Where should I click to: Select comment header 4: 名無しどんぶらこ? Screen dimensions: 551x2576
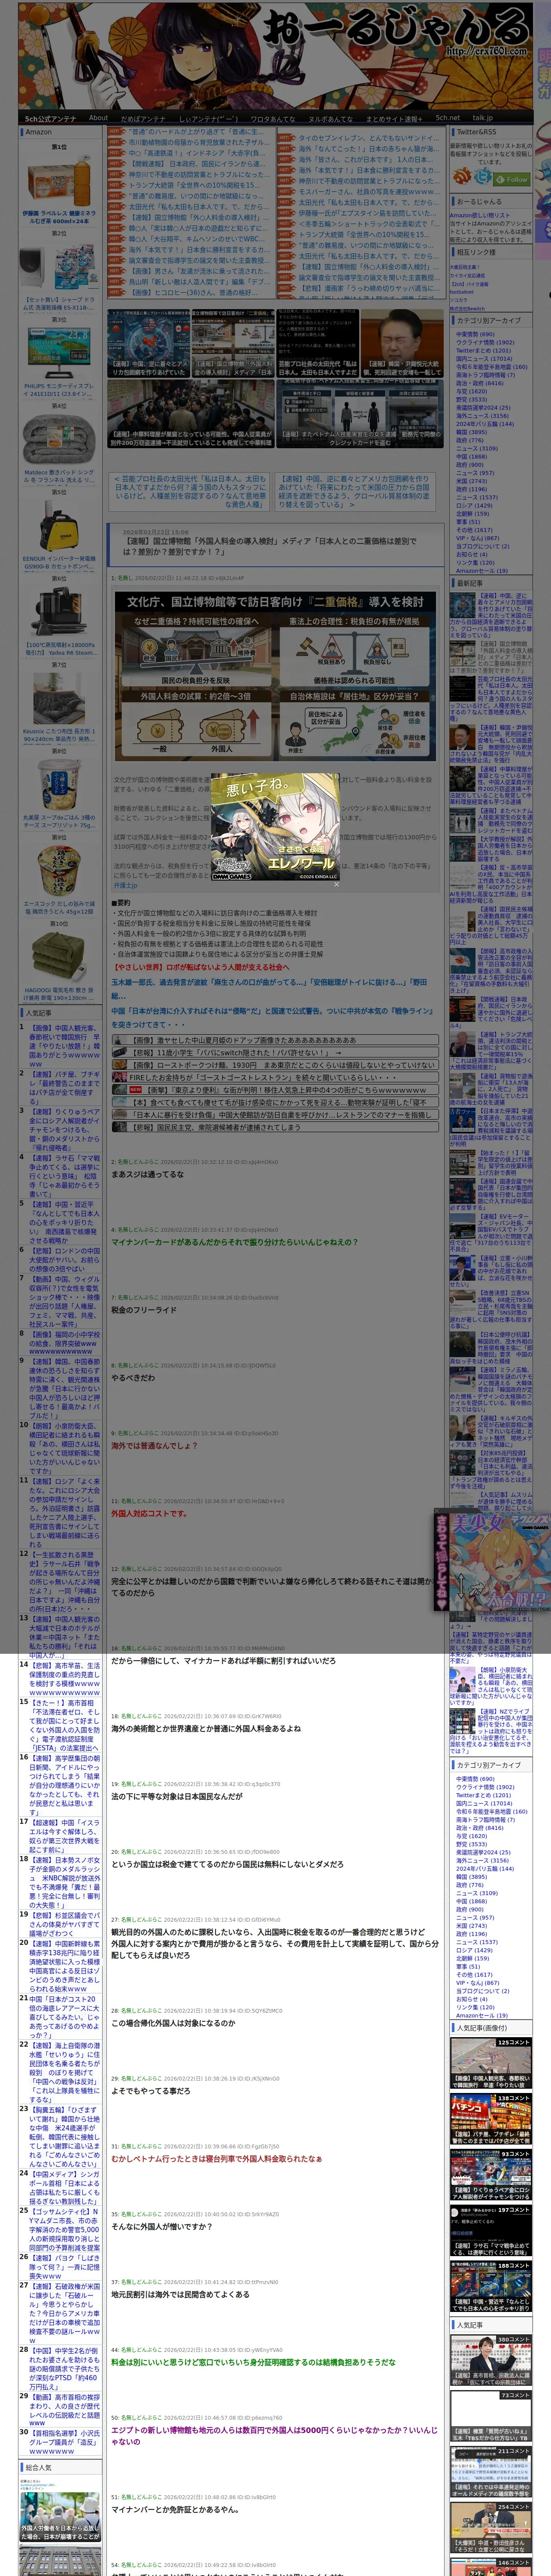(x=194, y=1229)
